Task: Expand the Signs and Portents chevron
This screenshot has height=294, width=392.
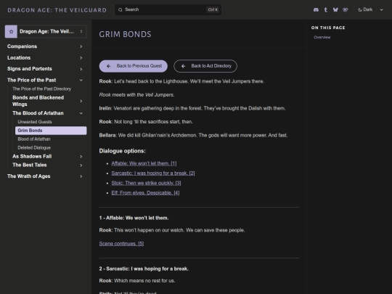Action: (x=81, y=69)
